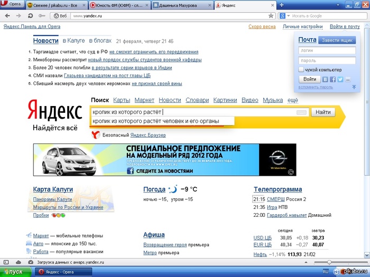Open the Авто car icon

pos(29,243)
